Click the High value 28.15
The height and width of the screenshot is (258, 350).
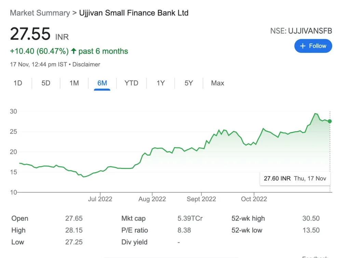(74, 230)
